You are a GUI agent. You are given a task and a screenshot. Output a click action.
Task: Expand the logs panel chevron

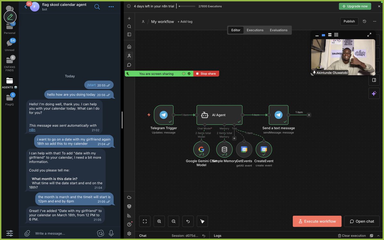coord(379,236)
